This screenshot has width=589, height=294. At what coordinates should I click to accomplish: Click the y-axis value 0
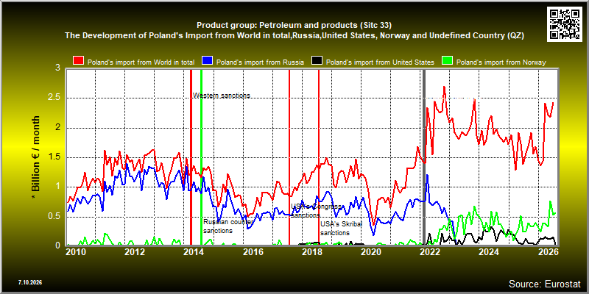(x=58, y=245)
